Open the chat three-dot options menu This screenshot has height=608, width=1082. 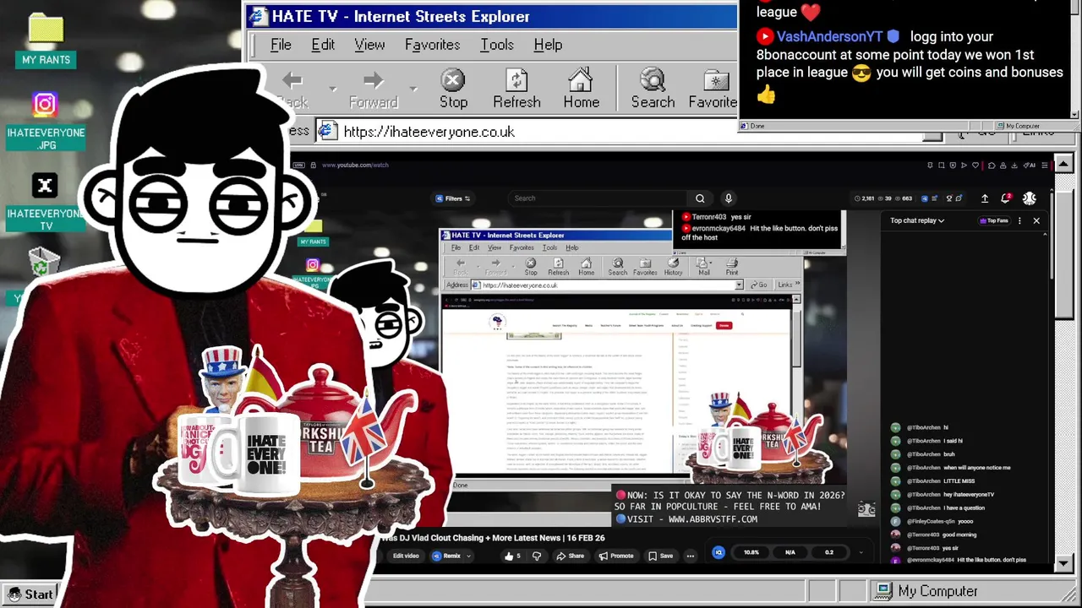click(x=1019, y=220)
